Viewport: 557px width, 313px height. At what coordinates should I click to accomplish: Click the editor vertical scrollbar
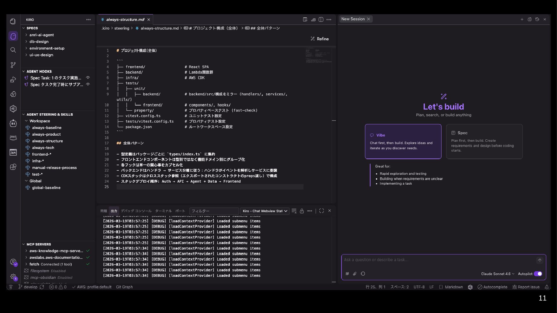point(334,125)
